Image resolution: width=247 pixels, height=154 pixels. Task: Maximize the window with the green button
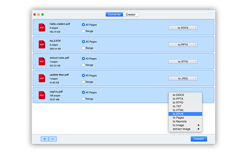[42, 15]
